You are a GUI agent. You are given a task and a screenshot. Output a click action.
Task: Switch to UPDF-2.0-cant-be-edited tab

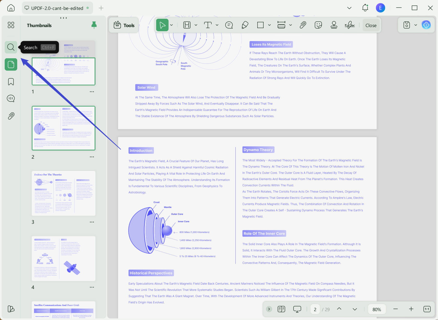click(57, 8)
